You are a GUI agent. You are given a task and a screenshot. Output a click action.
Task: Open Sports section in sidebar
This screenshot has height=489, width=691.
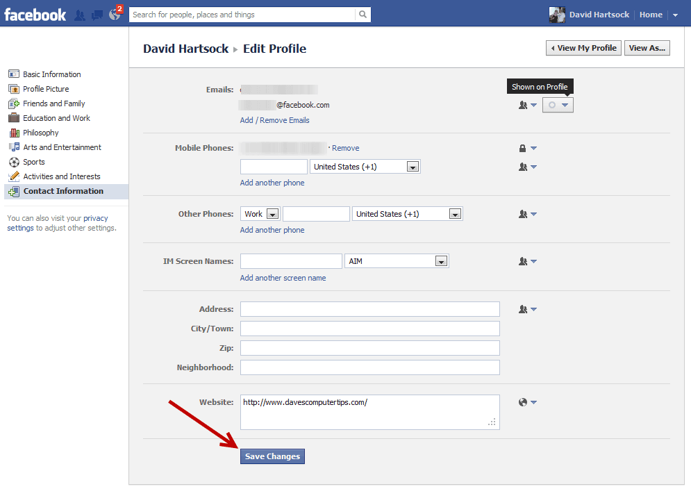click(x=34, y=162)
